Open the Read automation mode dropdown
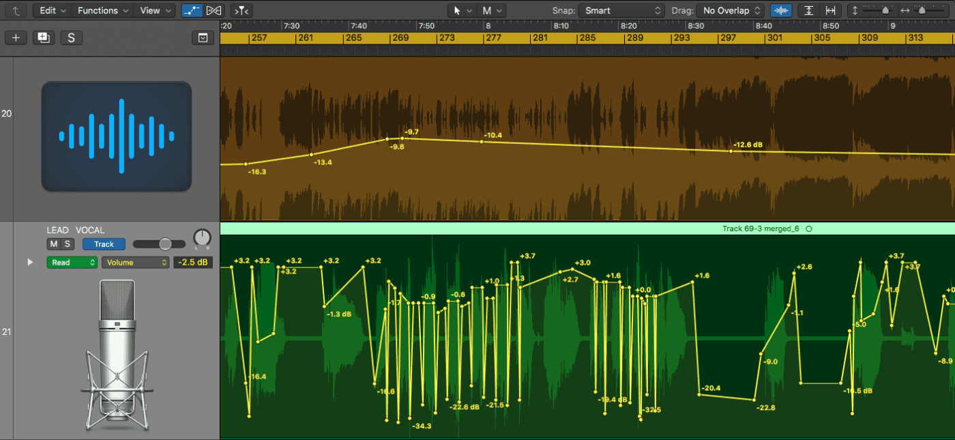 click(x=72, y=262)
